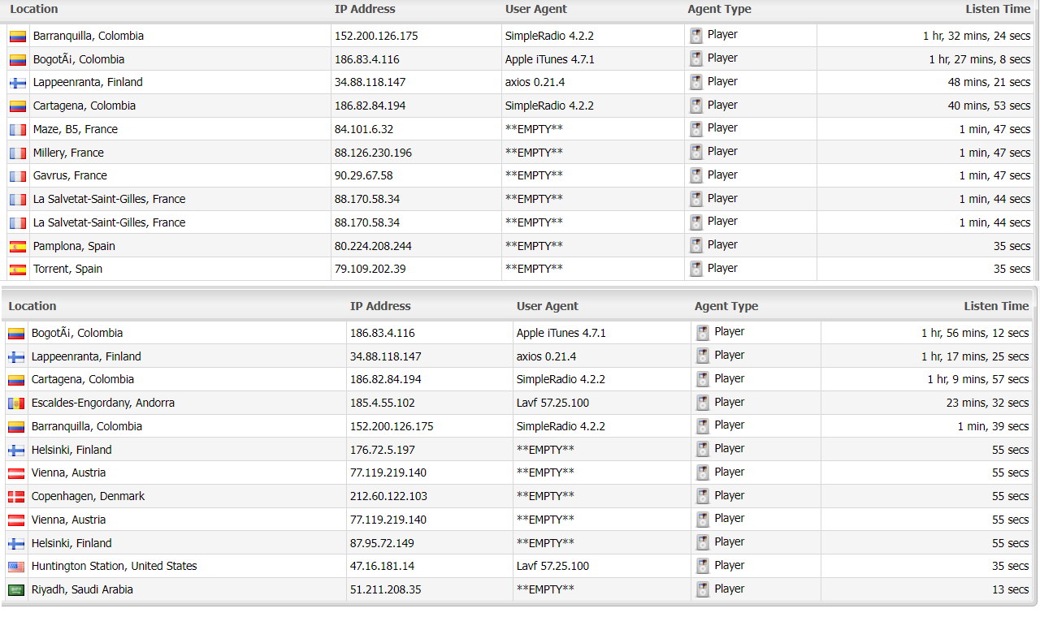Viewport: 1040px width, 617px height.
Task: Click the Denmark flag beside Copenhagen
Action: [16, 497]
